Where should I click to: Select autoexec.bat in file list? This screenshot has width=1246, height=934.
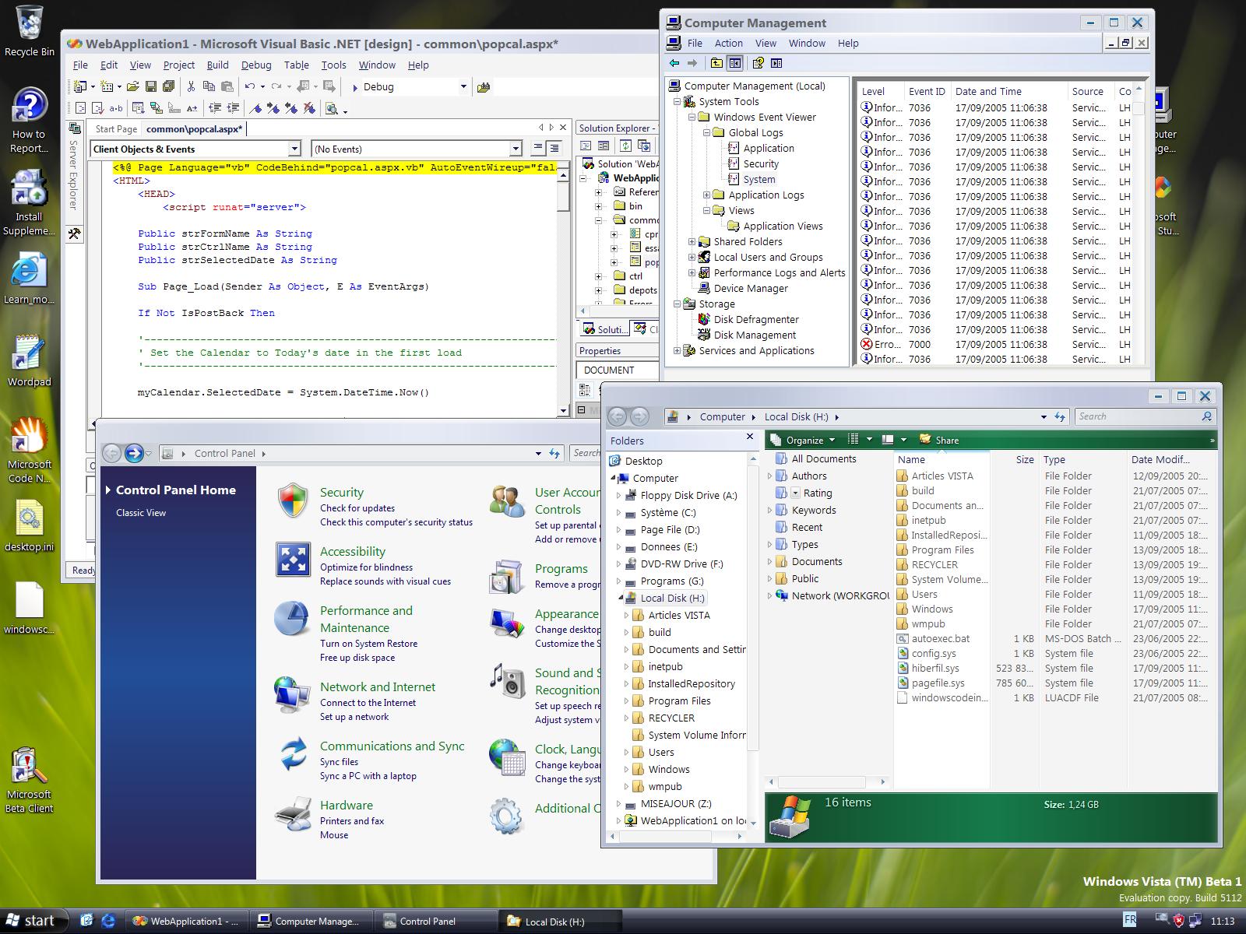[940, 638]
